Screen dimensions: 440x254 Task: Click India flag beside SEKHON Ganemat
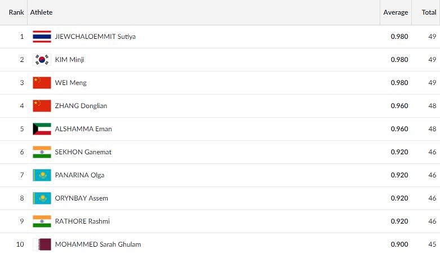pyautogui.click(x=42, y=152)
